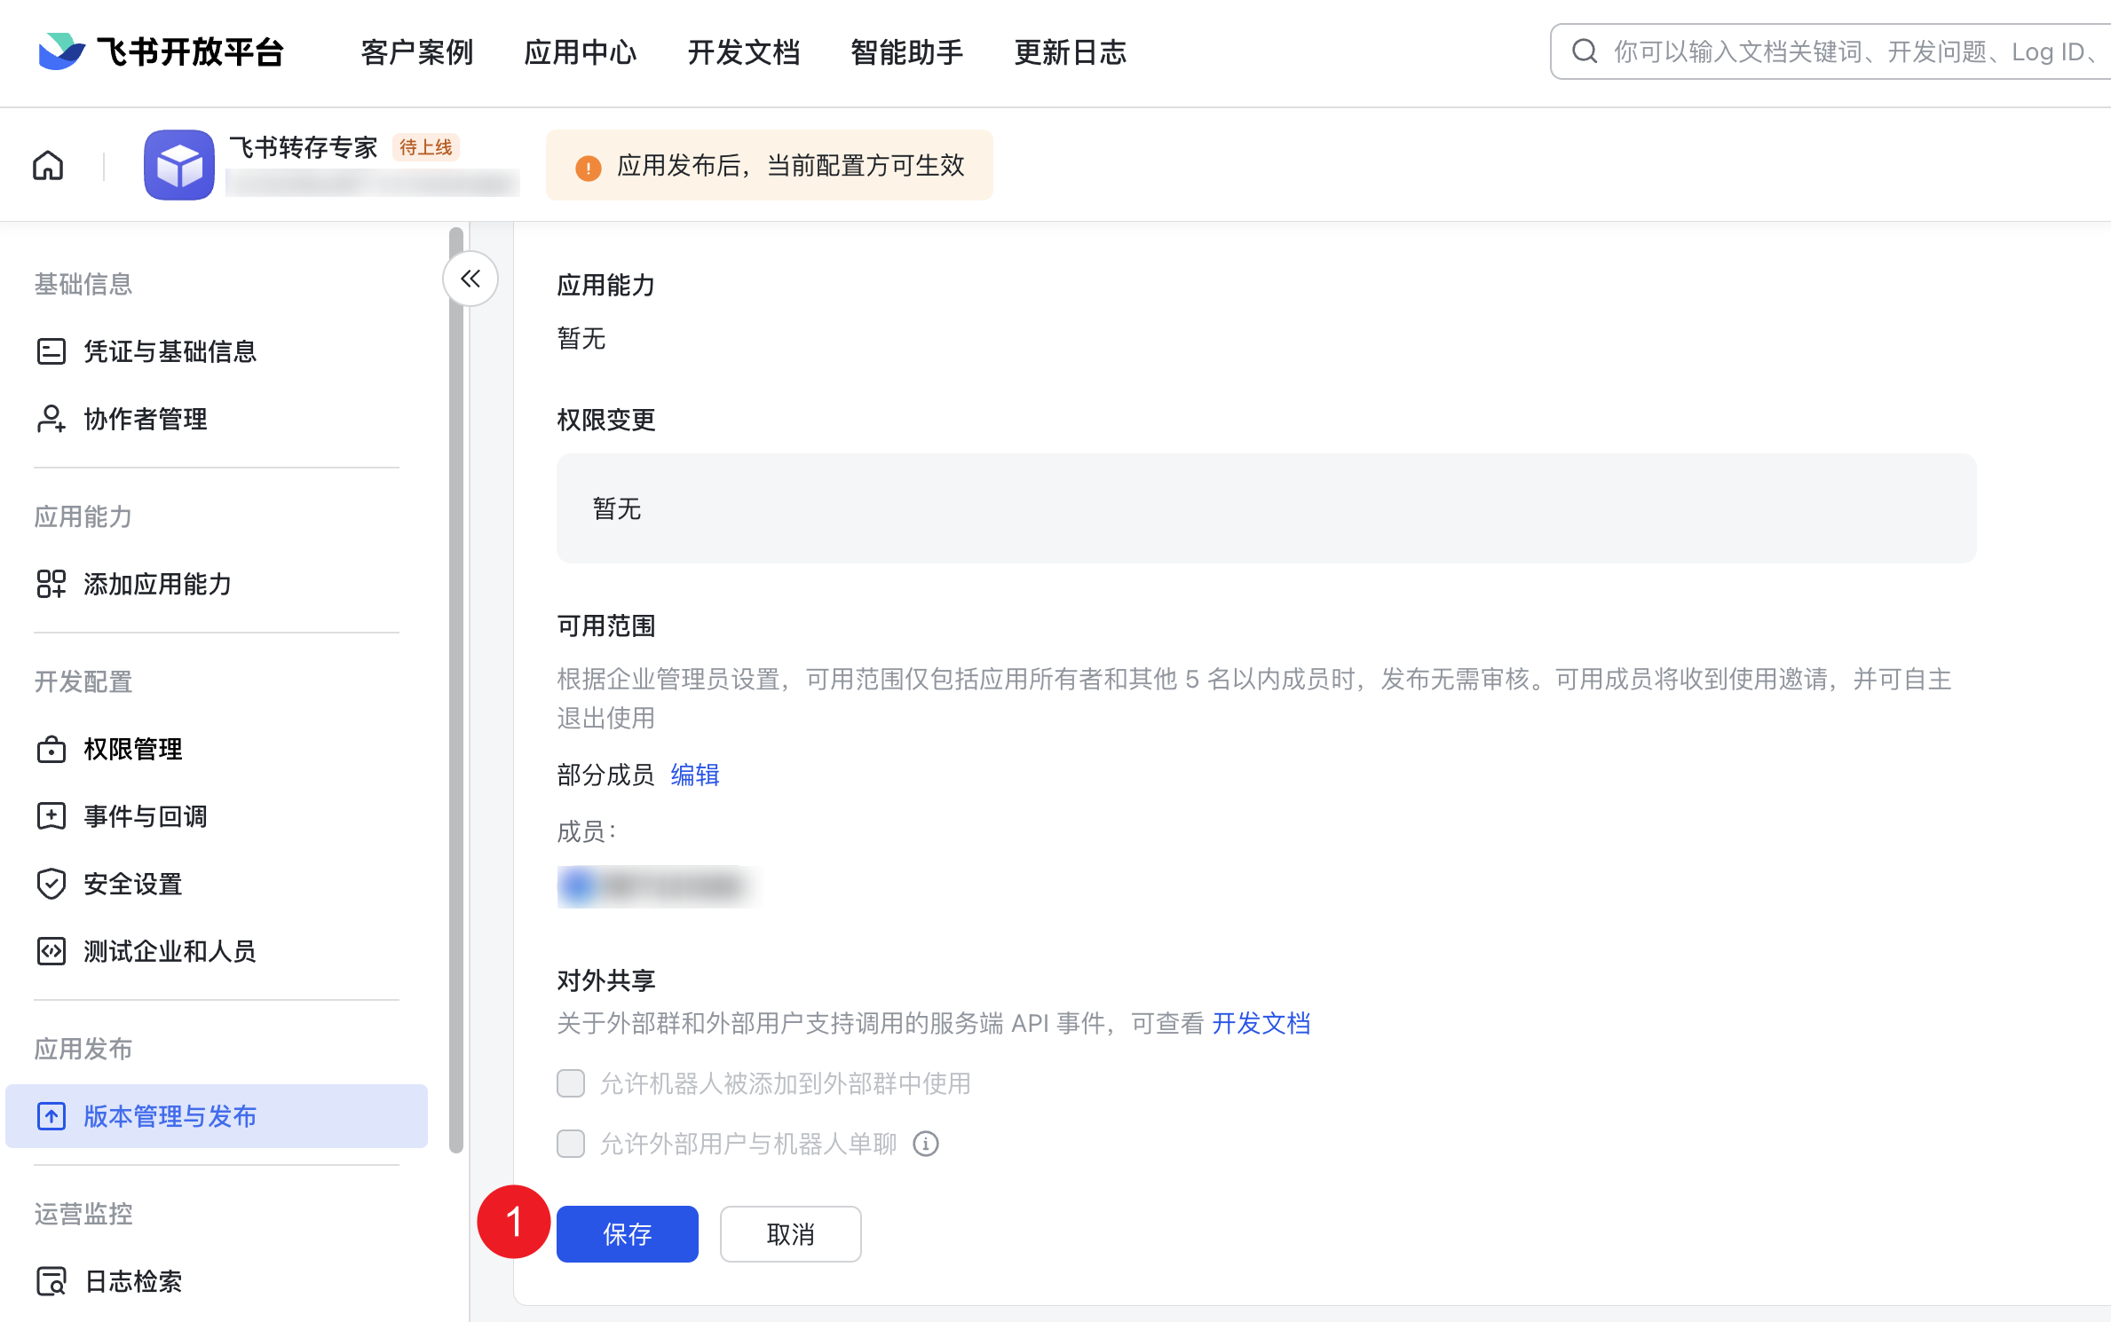Click the 凭证与基础信息 sidebar icon

point(51,351)
